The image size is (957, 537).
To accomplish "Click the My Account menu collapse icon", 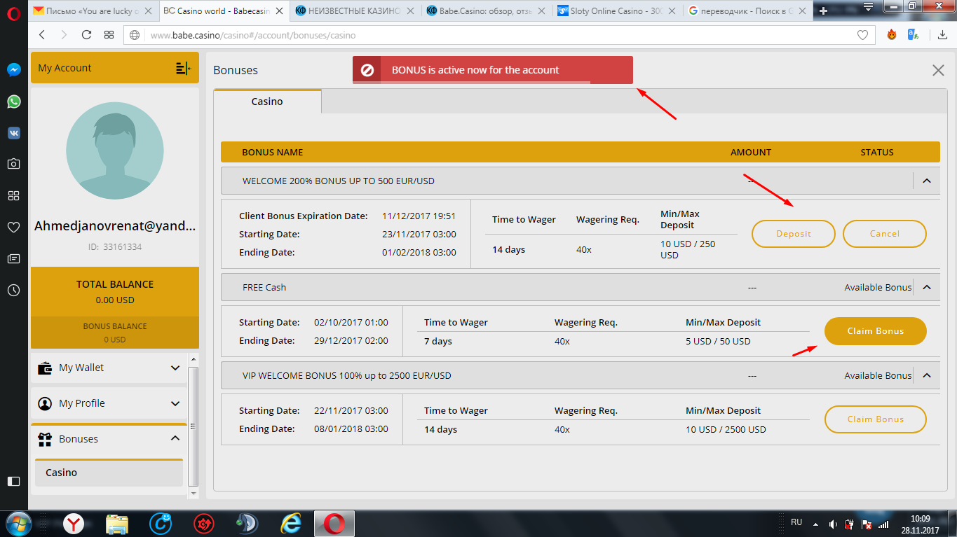I will (182, 68).
